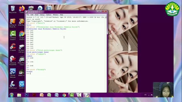Click the result '13' line
Viewport: 182px width, 102px height.
(x=27, y=67)
